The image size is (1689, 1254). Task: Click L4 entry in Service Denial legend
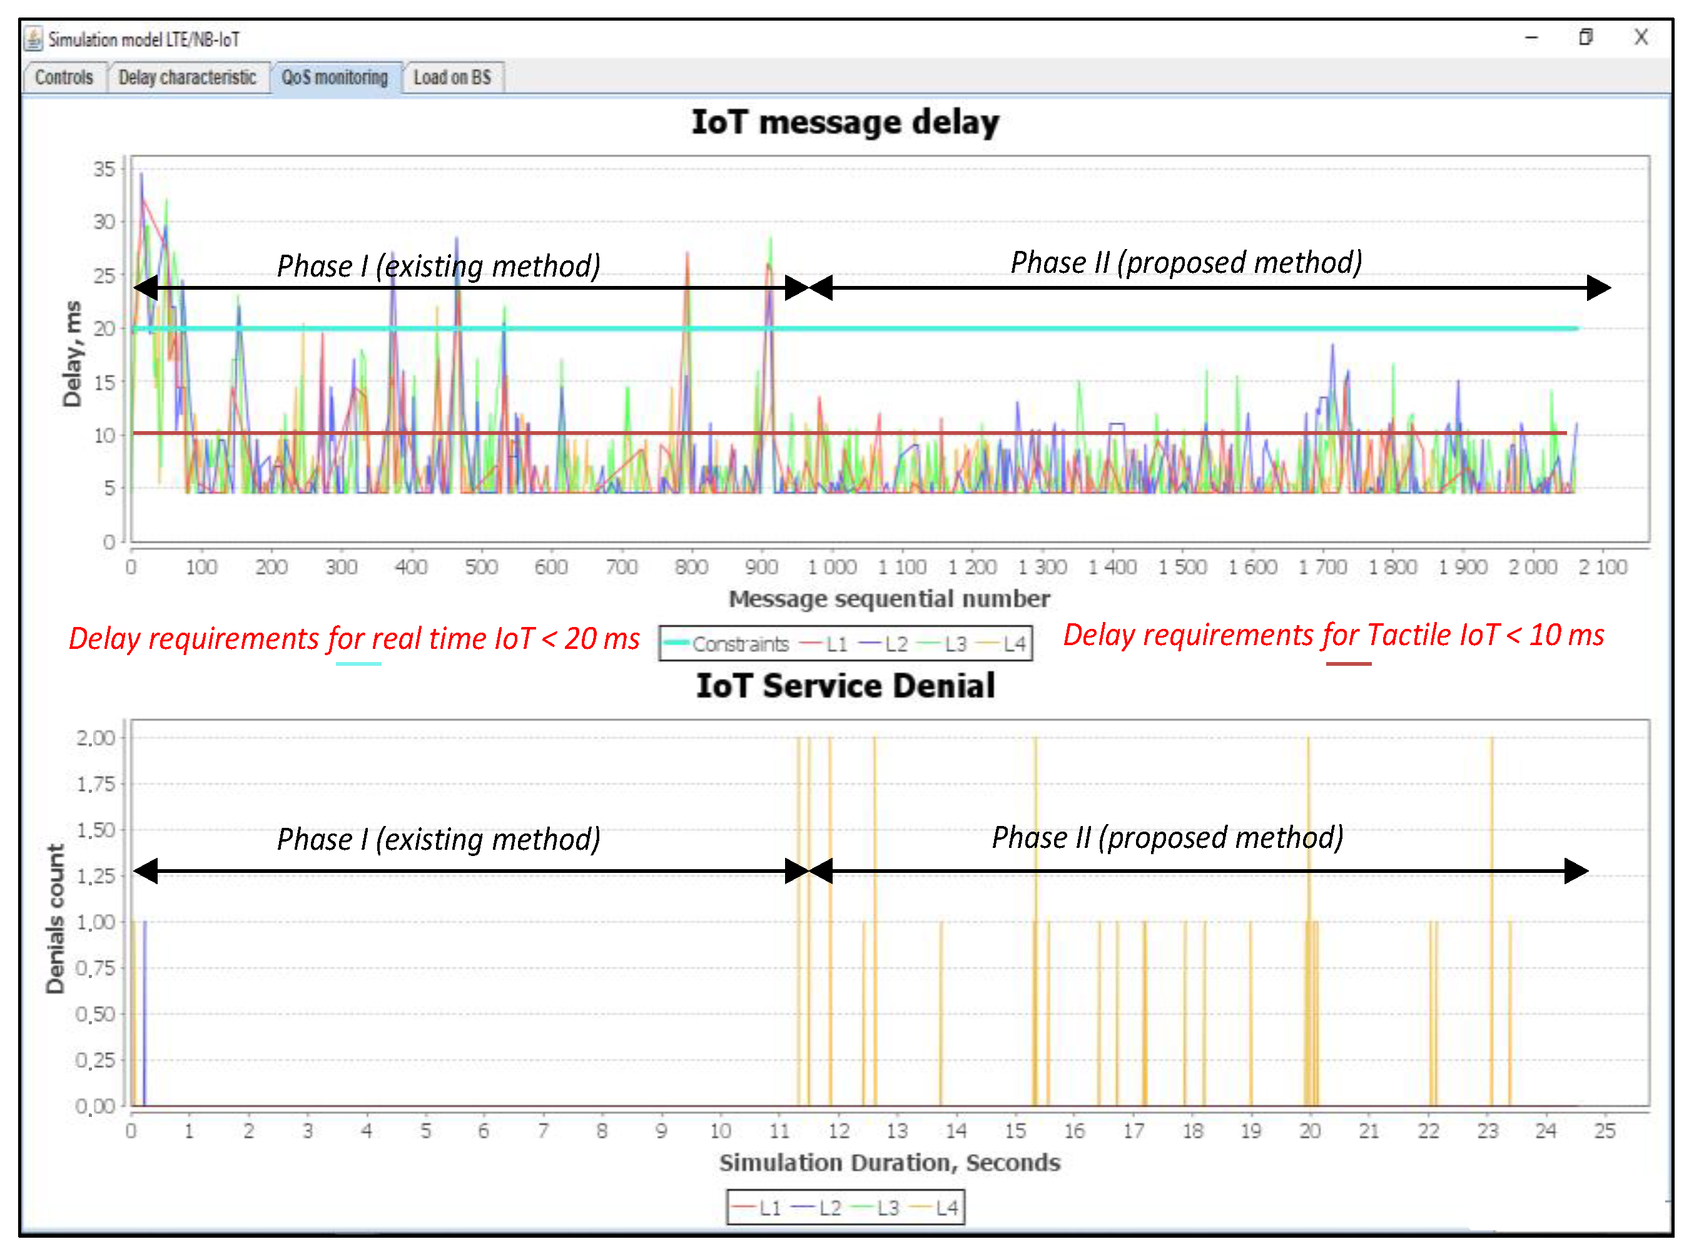coord(946,1208)
